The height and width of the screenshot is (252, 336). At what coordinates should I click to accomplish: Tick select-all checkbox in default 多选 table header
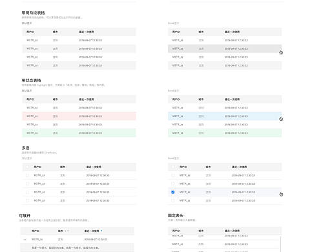[27, 167]
